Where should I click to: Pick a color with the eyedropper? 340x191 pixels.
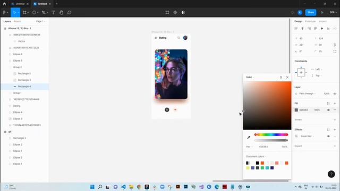tap(249, 137)
